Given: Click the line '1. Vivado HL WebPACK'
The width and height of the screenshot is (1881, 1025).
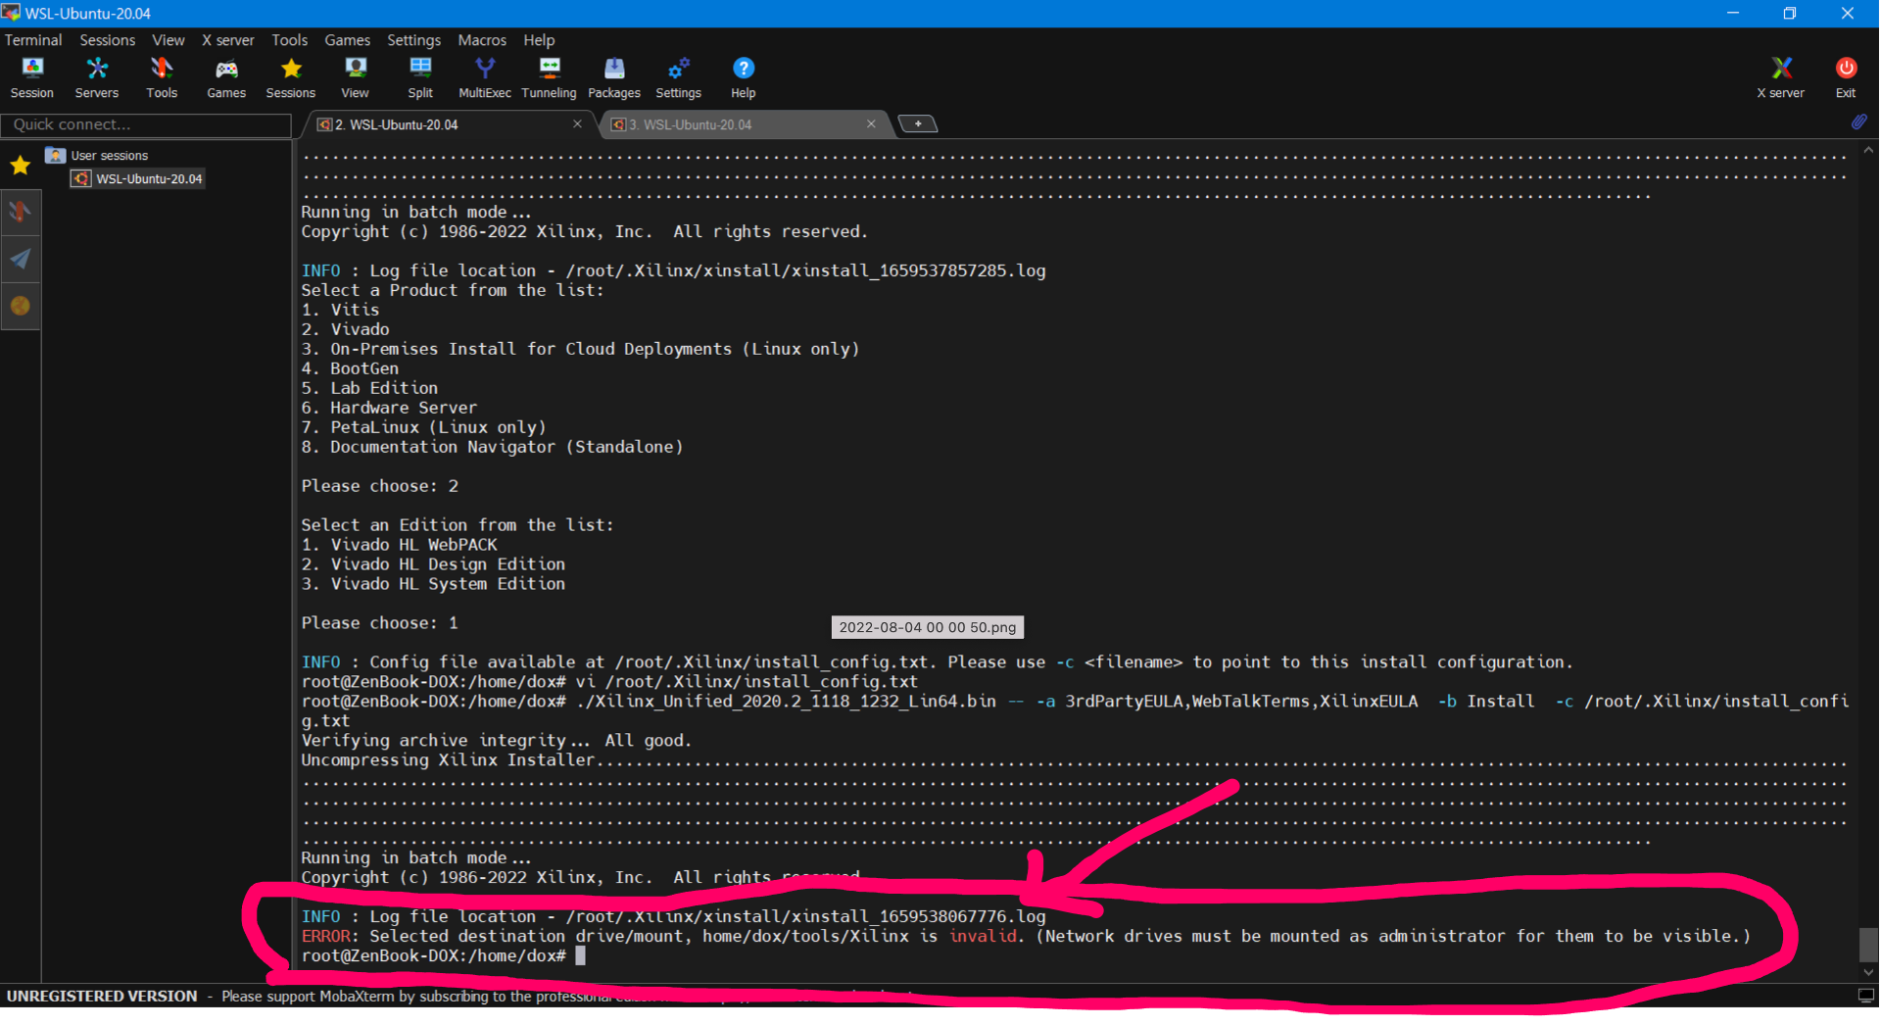Looking at the screenshot, I should (x=399, y=545).
